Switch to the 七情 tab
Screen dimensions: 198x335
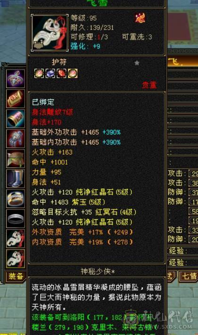[x=189, y=276]
